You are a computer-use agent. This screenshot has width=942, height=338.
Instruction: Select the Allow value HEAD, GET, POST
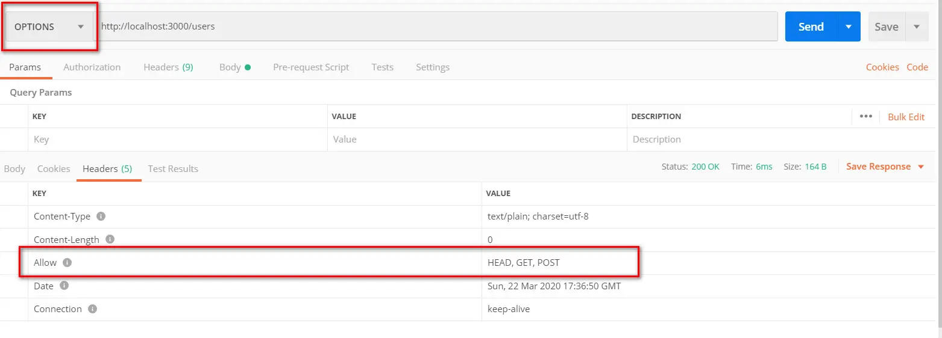click(524, 262)
